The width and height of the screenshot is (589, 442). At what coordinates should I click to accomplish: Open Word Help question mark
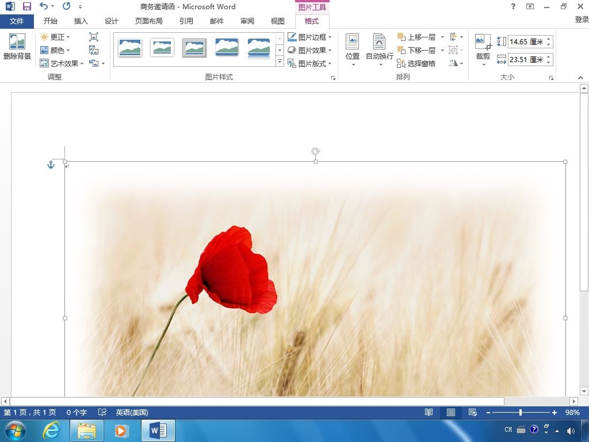[x=513, y=6]
